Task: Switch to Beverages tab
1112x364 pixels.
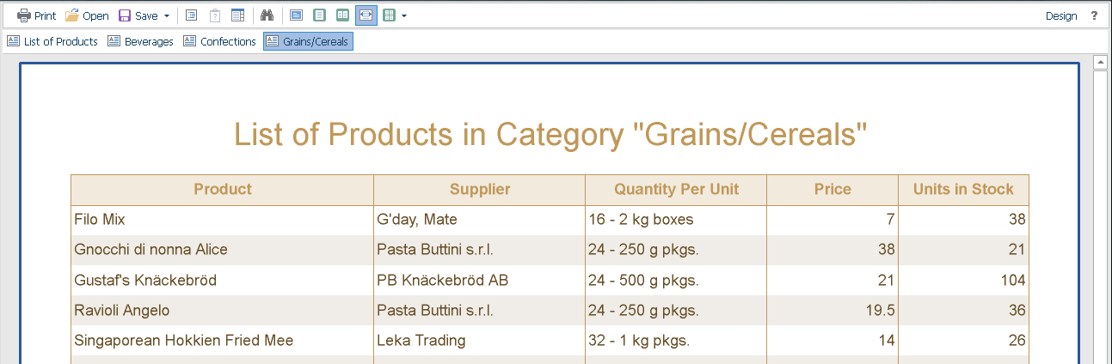Action: pos(140,41)
